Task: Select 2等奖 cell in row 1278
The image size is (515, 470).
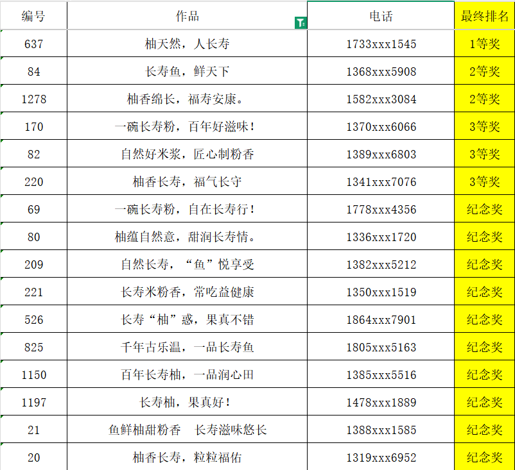Action: pos(484,99)
